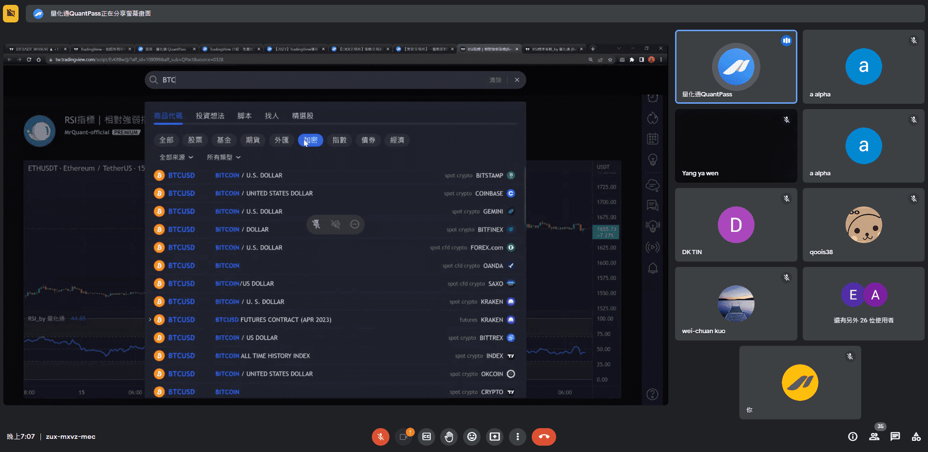
Task: Switch to the 商品代碼 tab
Action: 168,115
